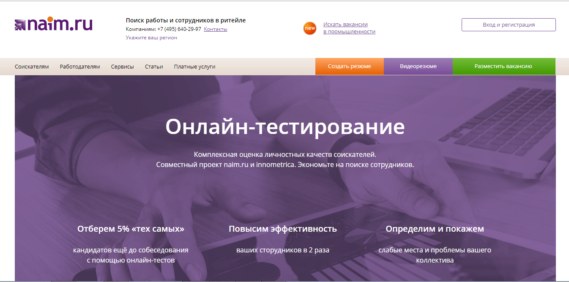The height and width of the screenshot is (282, 569).
Task: Select the «Повысим эффективность» block
Action: point(282,229)
